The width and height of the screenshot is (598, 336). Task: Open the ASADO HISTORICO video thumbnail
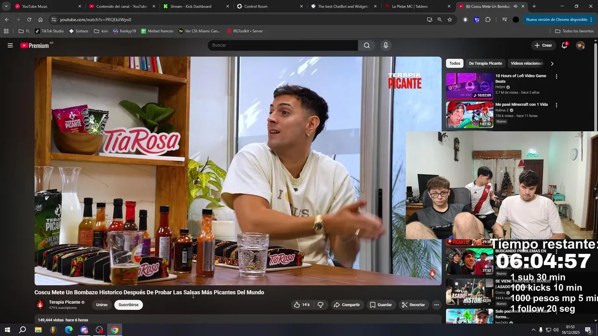point(469,292)
